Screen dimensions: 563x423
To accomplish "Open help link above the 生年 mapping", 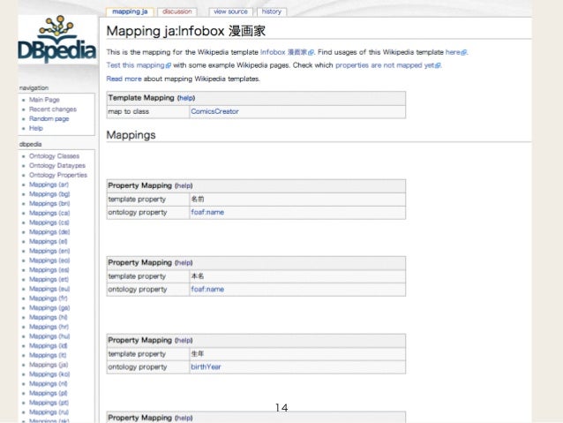I will coord(184,340).
